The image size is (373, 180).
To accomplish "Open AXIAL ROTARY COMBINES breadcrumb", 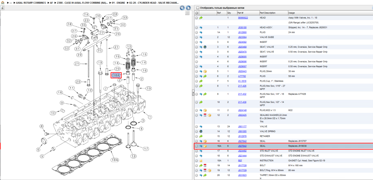I will (x=31, y=3).
